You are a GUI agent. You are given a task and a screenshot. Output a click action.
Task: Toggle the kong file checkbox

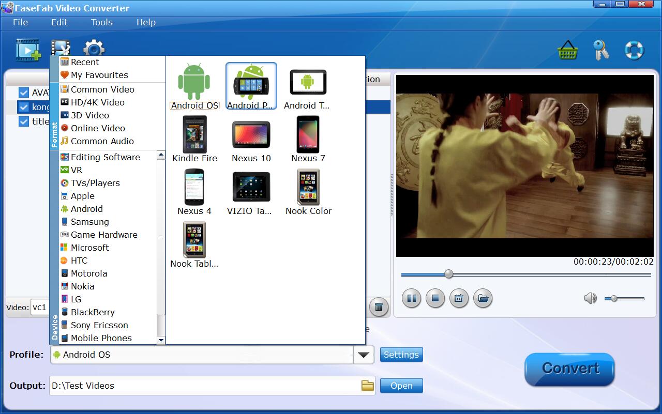(x=23, y=107)
